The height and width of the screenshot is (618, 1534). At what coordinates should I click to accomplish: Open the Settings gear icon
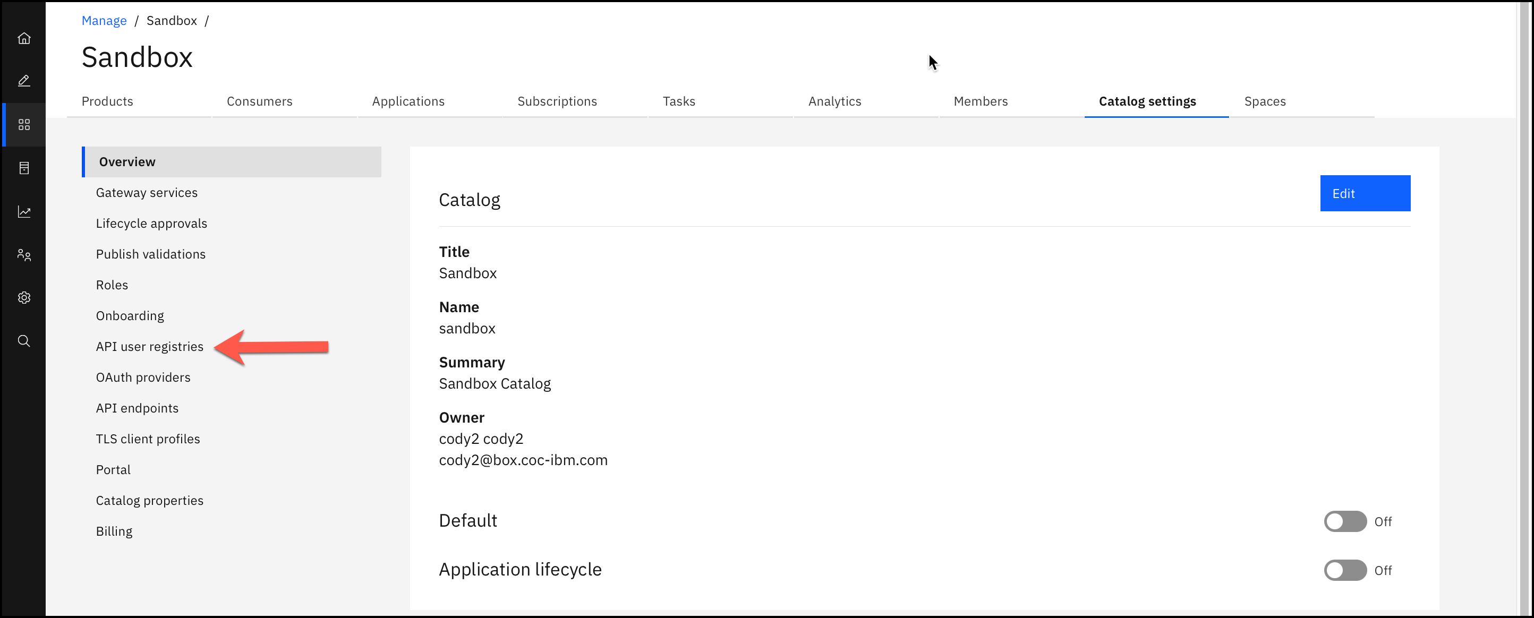24,298
